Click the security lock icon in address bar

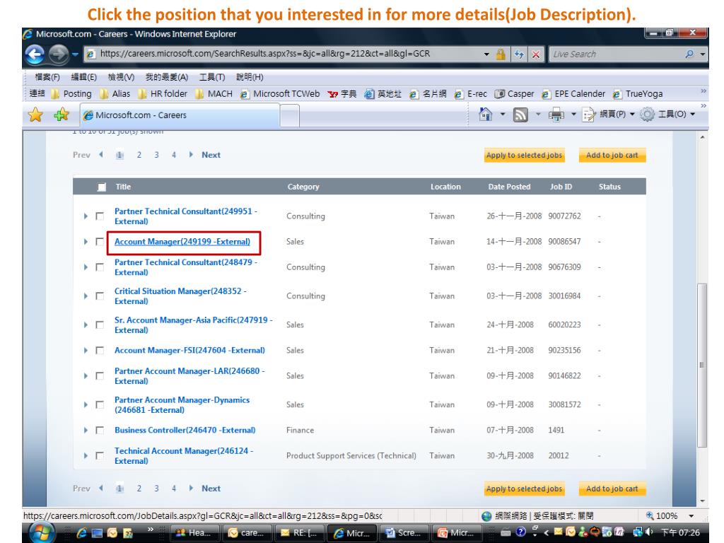click(501, 54)
